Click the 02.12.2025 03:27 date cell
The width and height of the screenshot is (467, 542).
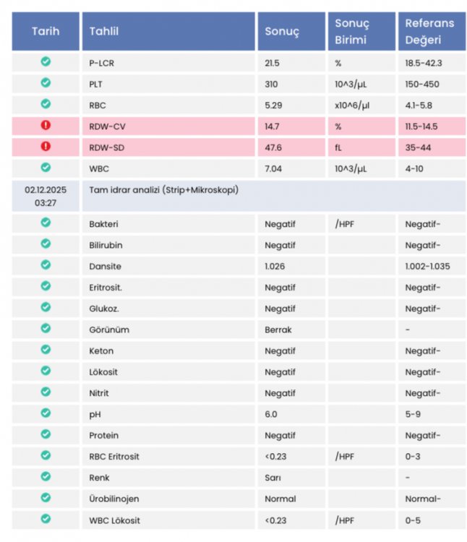(x=46, y=196)
